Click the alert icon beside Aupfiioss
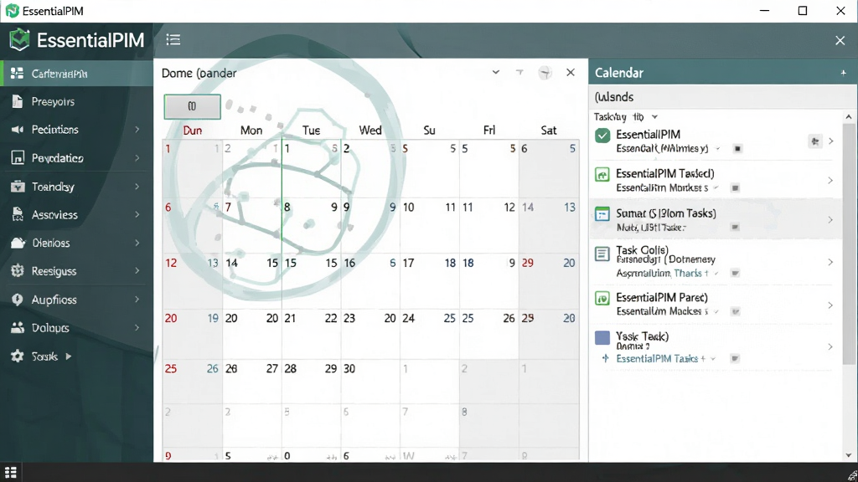Screen dimensions: 858x482 [x=18, y=300]
